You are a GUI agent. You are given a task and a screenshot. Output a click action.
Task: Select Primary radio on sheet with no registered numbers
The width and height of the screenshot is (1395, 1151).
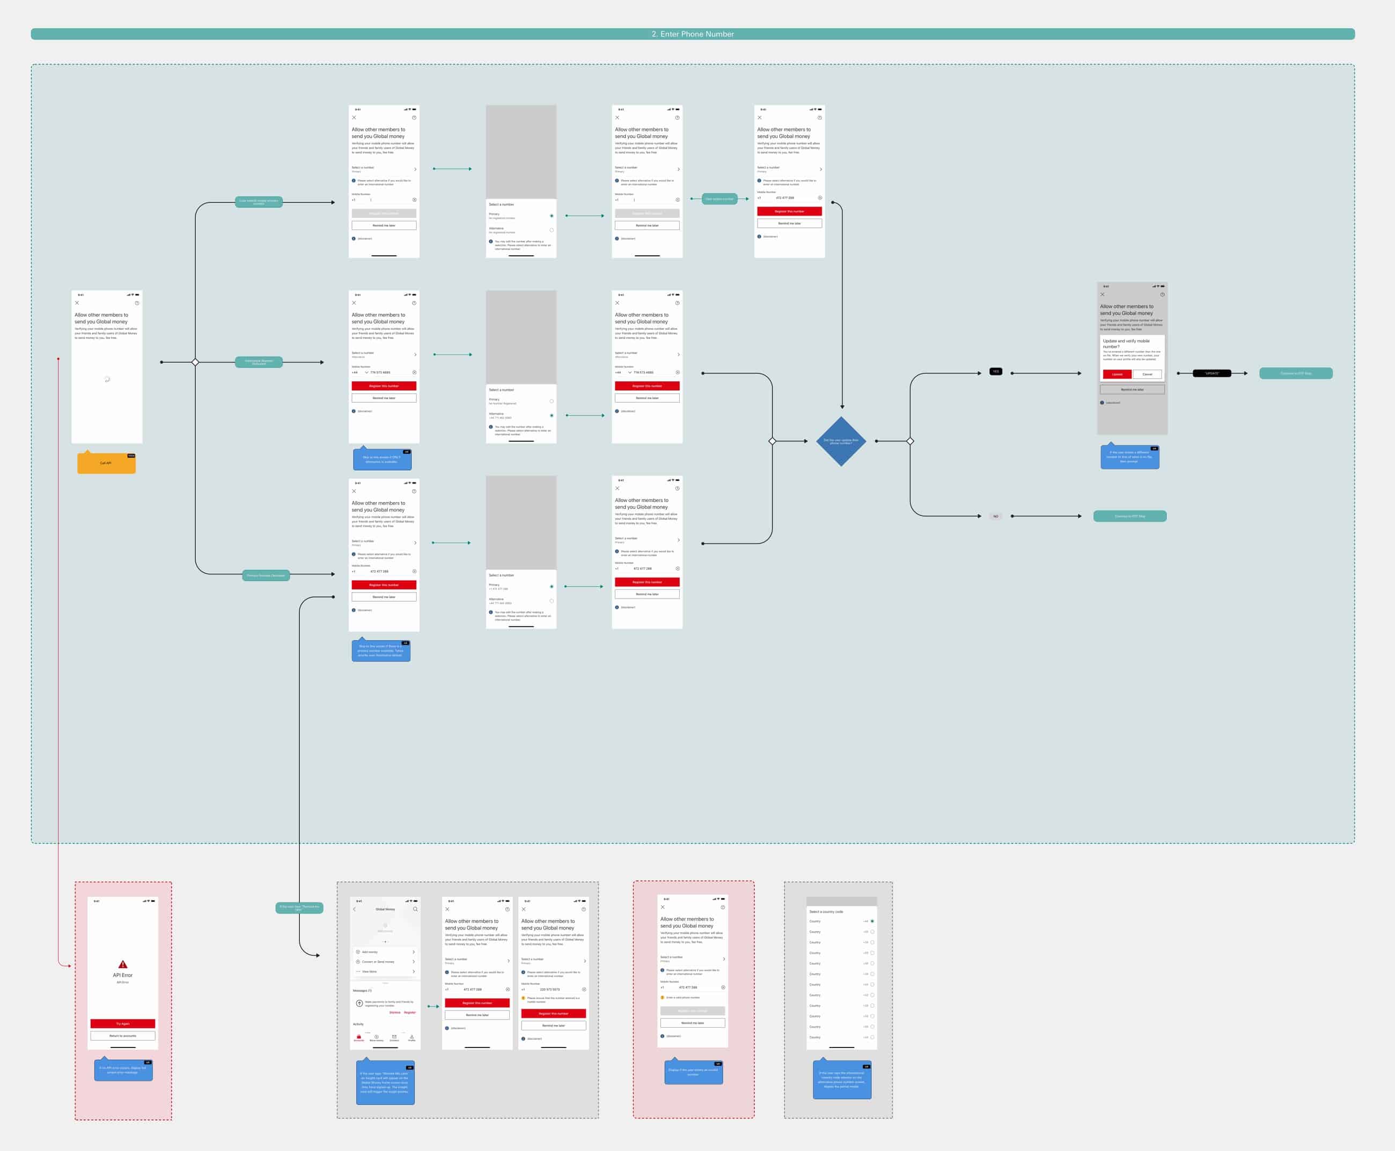pyautogui.click(x=551, y=216)
